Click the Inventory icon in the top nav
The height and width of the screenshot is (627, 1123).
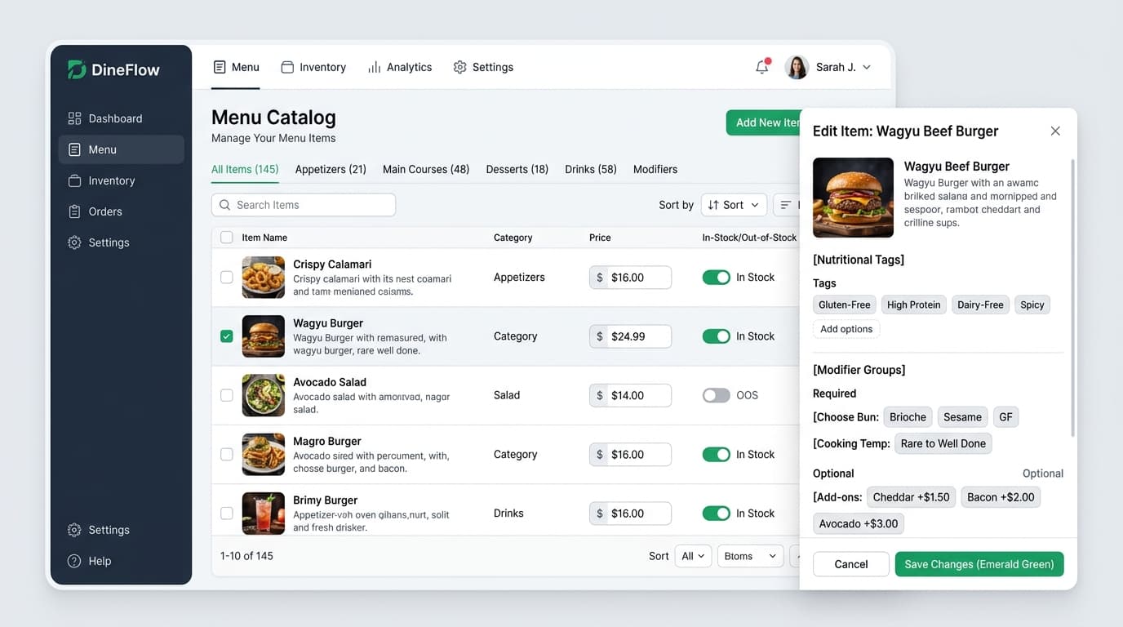tap(287, 67)
